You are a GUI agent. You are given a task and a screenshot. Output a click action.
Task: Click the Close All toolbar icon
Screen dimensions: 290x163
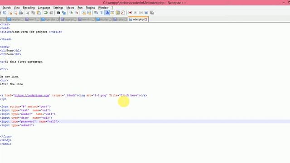coord(15,13)
